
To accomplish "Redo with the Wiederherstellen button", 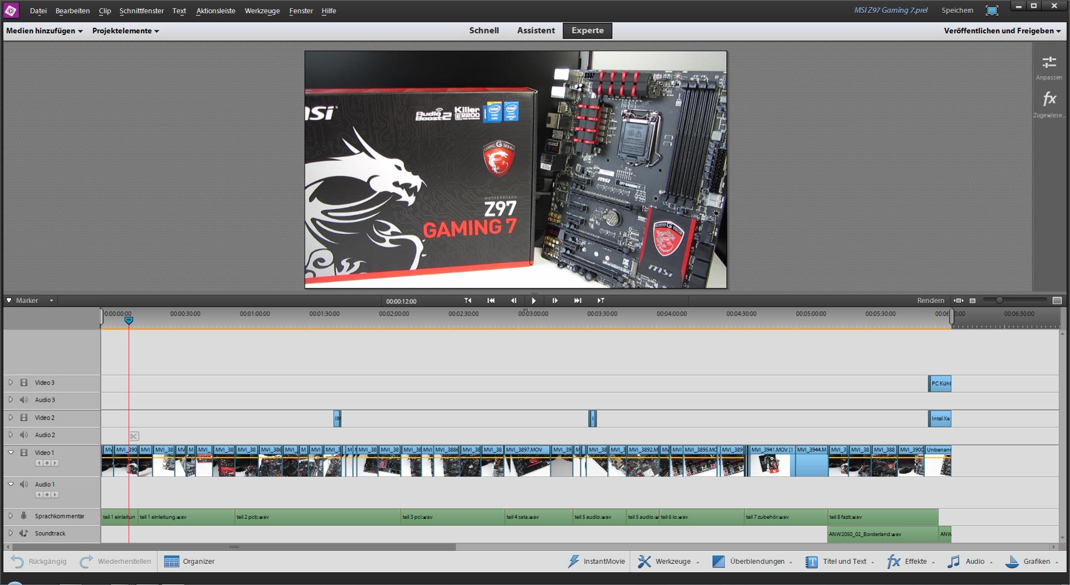I will click(x=115, y=562).
